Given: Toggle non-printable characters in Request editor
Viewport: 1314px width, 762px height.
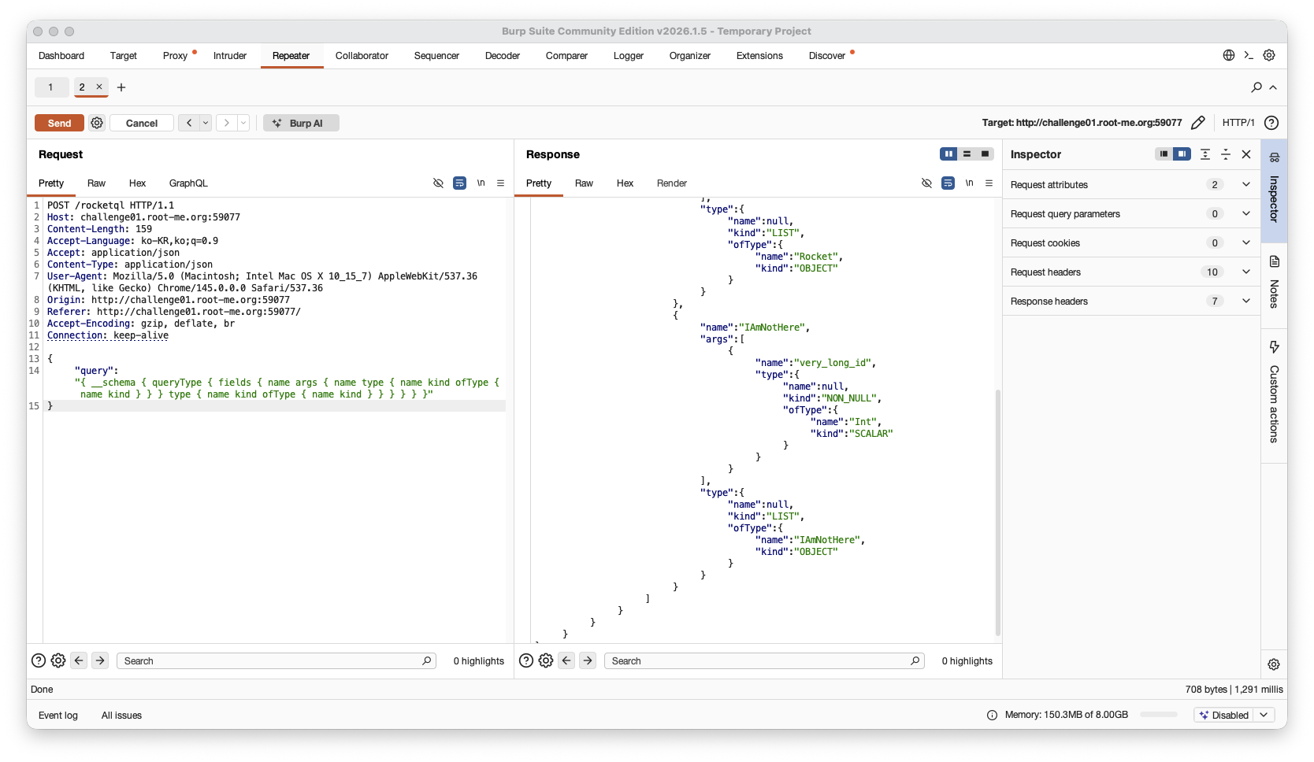Looking at the screenshot, I should [439, 183].
